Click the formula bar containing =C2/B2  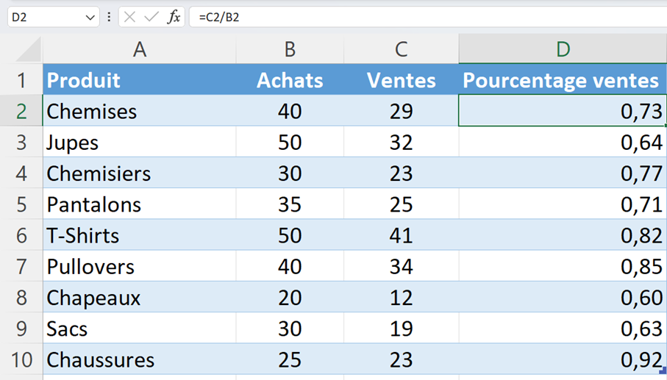[428, 17]
